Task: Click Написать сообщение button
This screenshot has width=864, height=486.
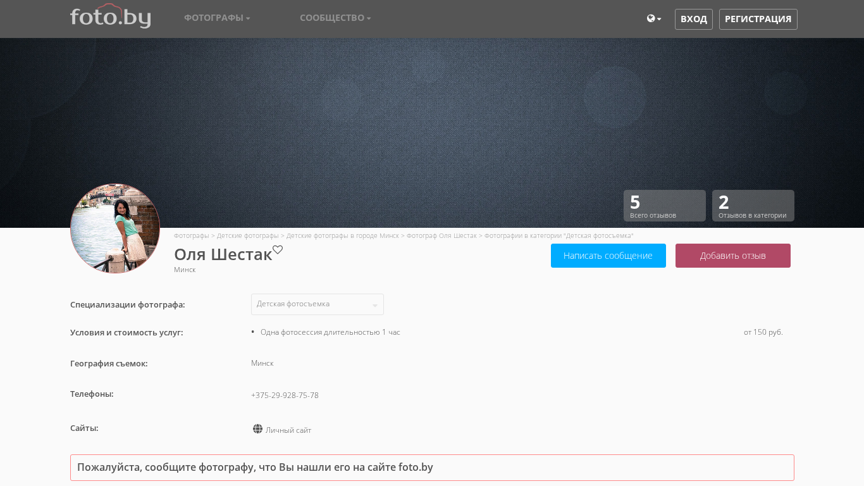Action: pos(608,256)
